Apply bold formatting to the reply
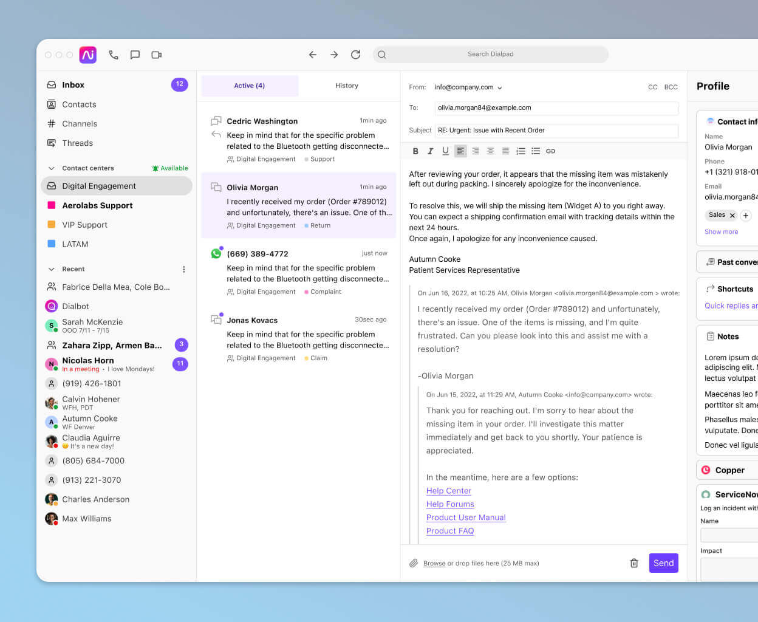Screen dimensions: 758x622 coord(415,151)
